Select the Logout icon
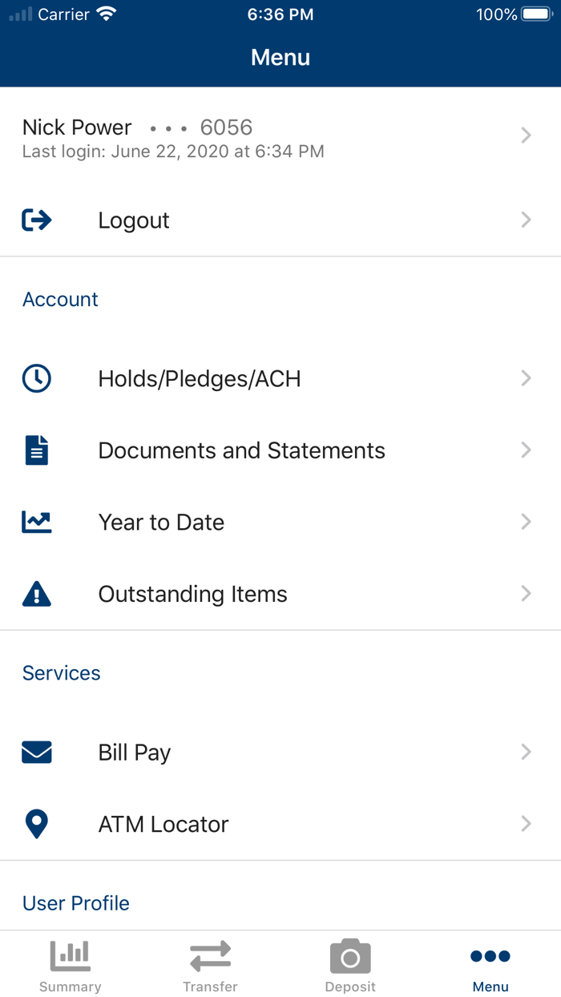561x997 pixels. 36,220
